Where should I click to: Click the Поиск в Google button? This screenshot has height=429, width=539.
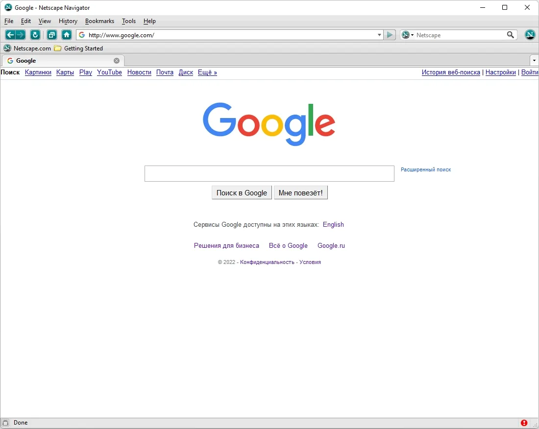pos(242,192)
